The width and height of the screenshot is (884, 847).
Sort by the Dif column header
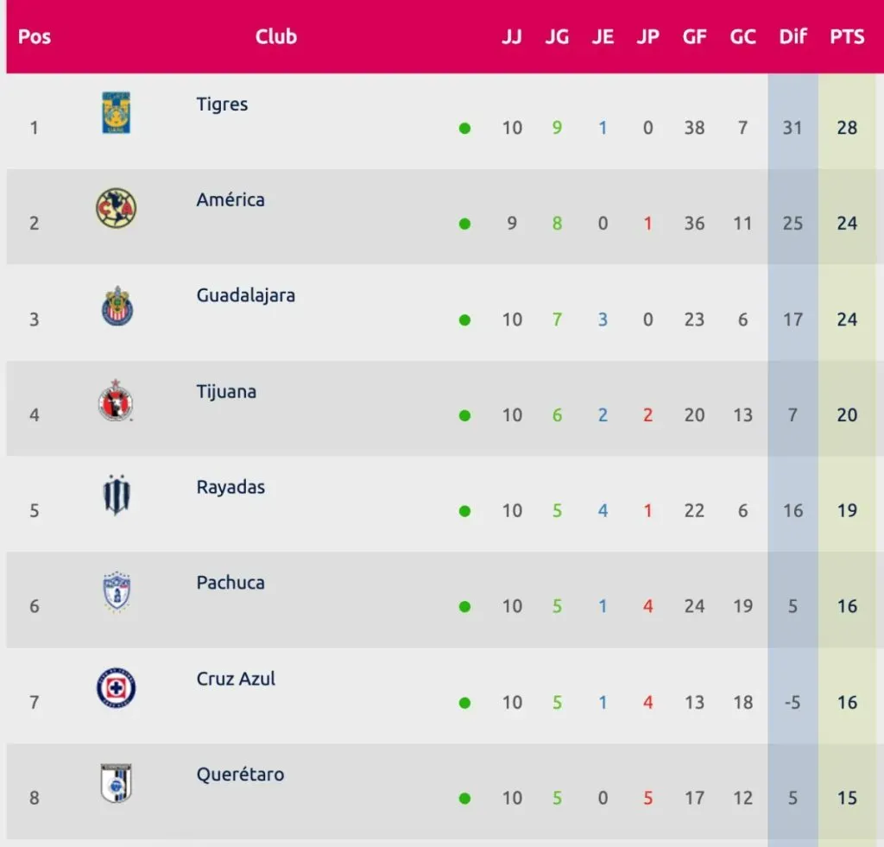point(792,37)
